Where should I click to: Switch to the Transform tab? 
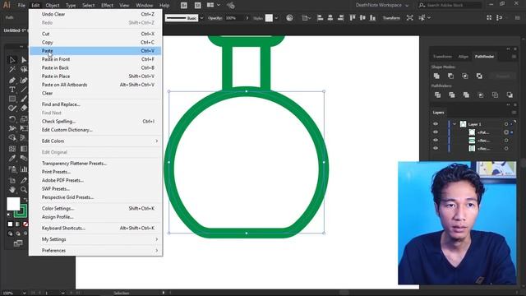pyautogui.click(x=442, y=57)
